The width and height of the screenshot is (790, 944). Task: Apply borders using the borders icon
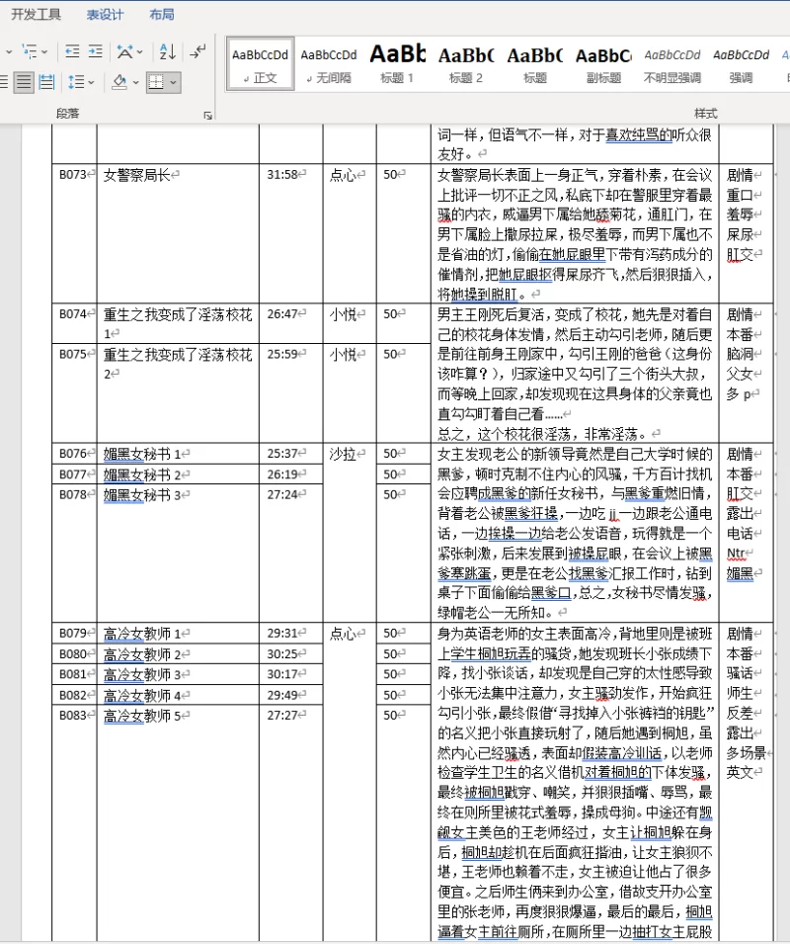[156, 83]
